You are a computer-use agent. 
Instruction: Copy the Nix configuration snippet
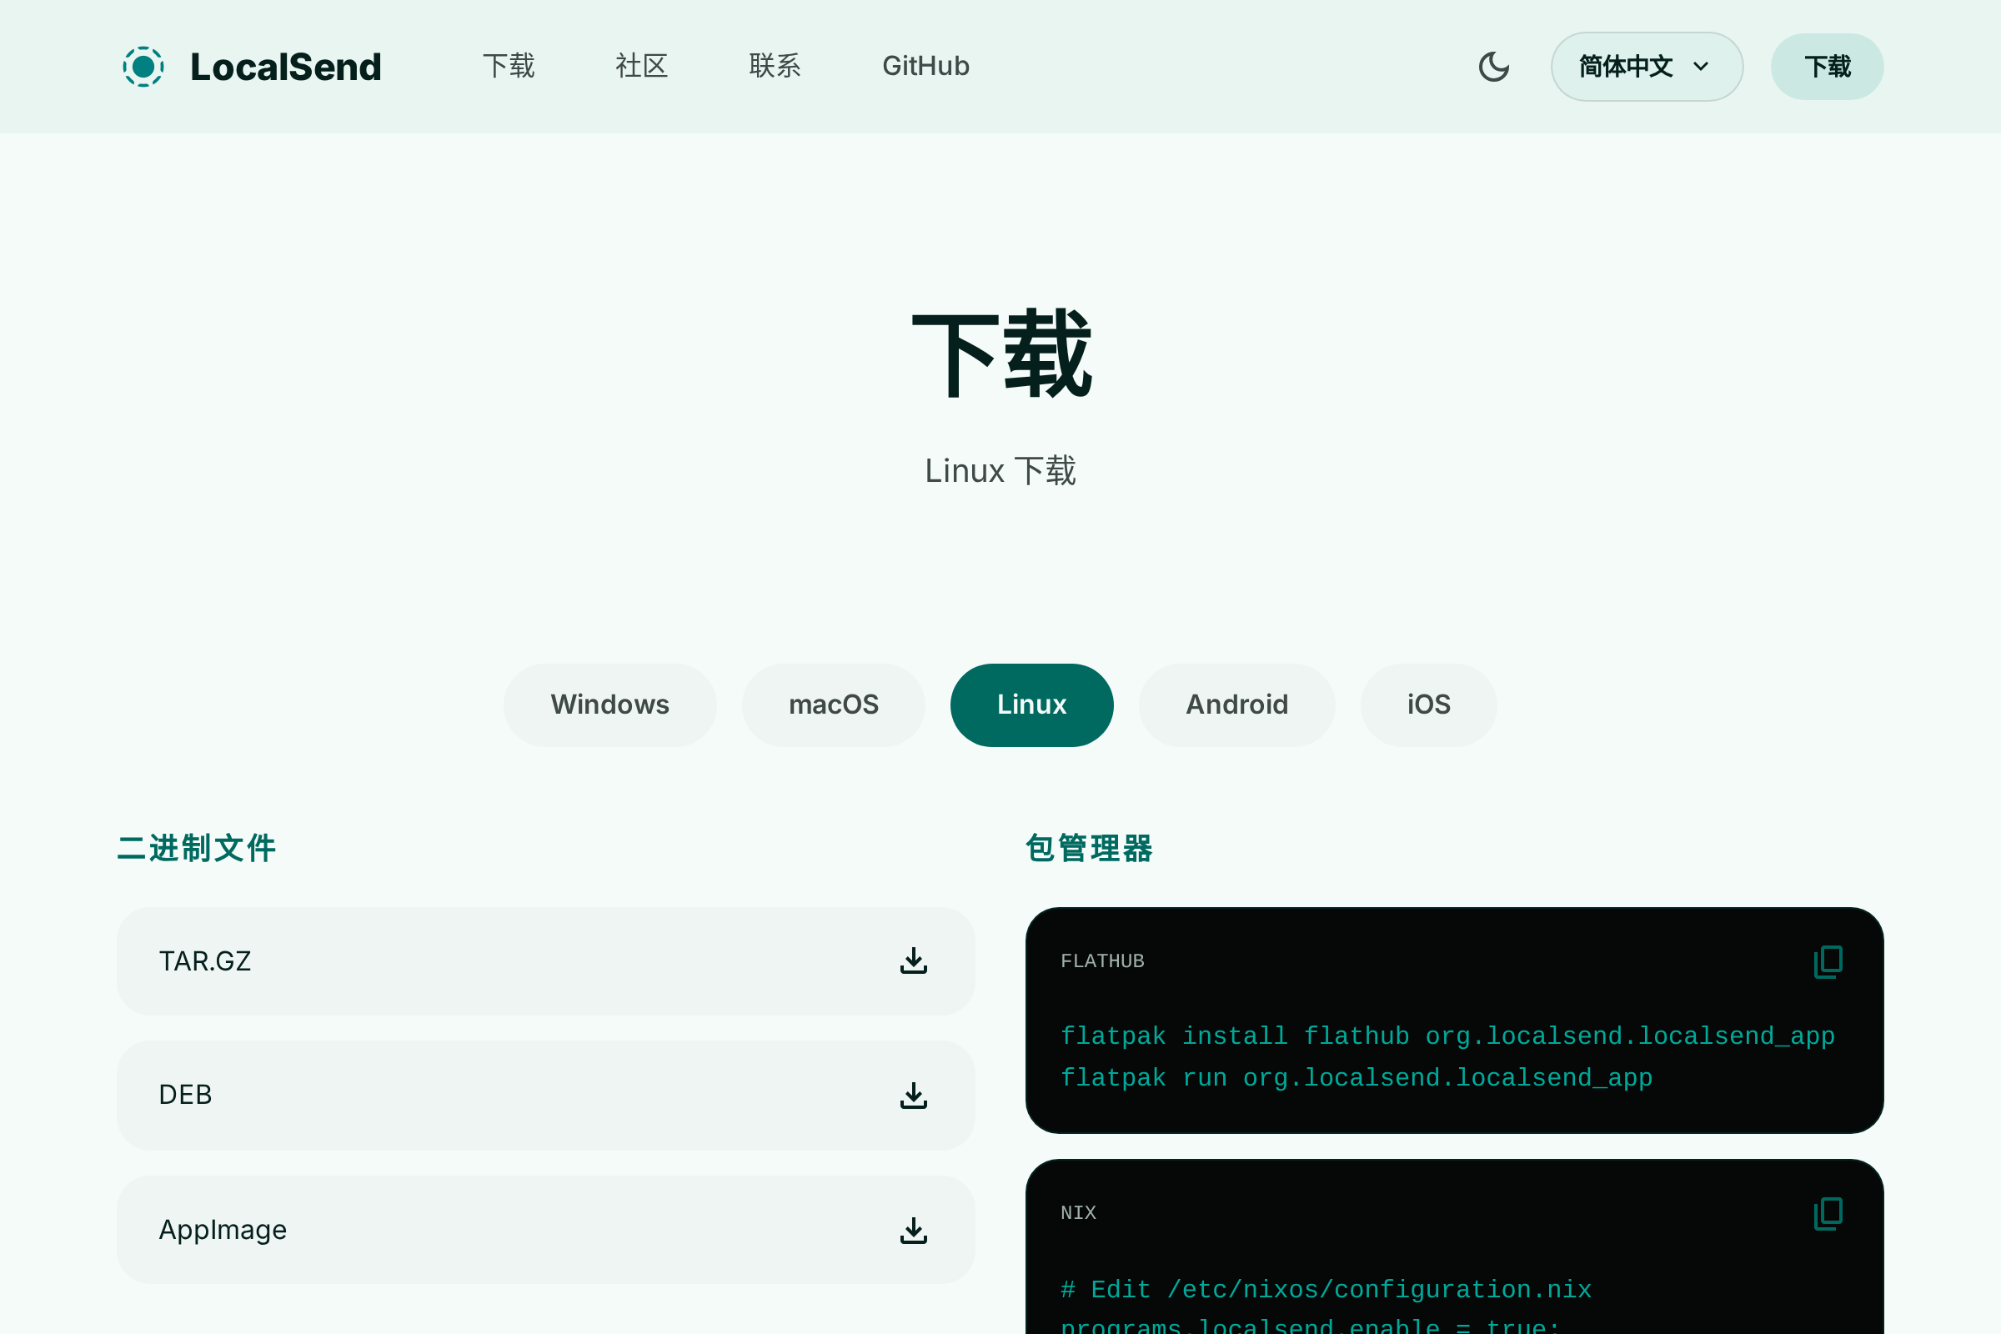tap(1828, 1213)
